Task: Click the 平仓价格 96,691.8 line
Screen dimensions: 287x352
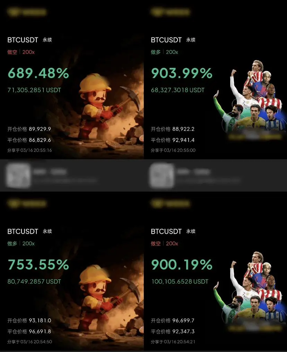Action: 29,332
